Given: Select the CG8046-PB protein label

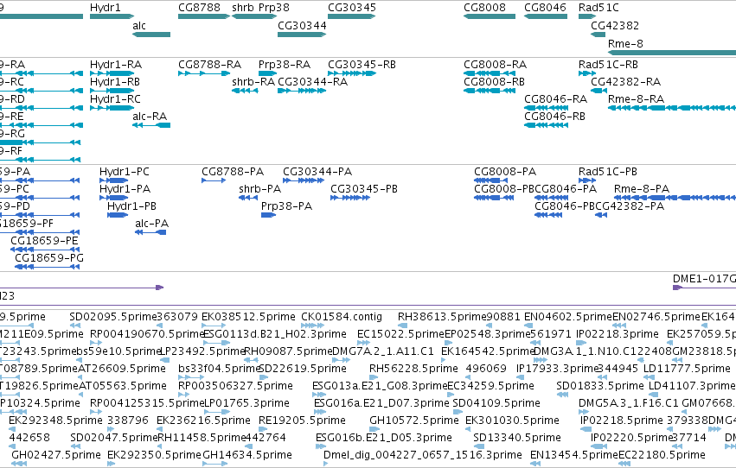Looking at the screenshot, I should tap(565, 206).
